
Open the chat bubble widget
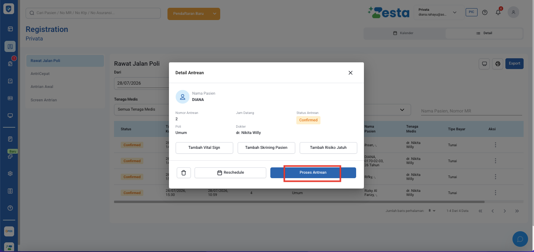tap(520, 239)
